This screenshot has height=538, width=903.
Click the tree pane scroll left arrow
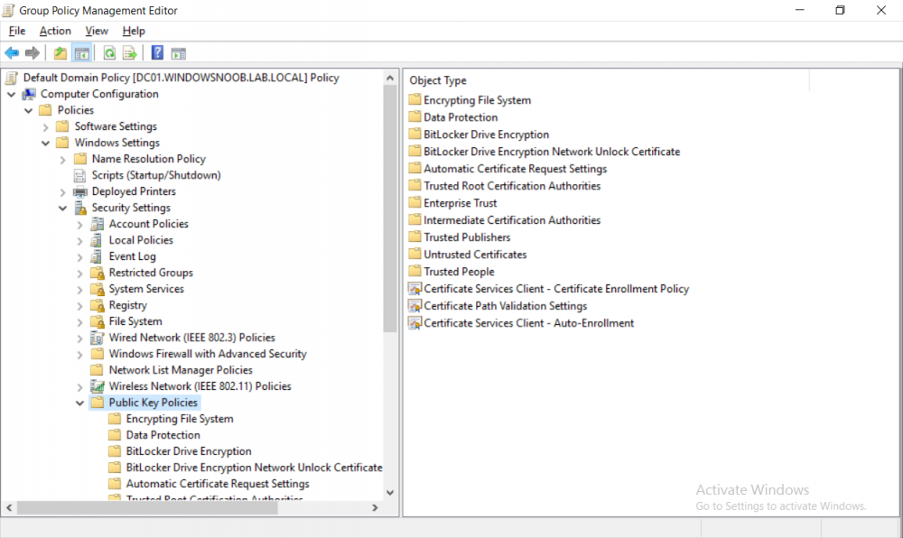click(9, 507)
